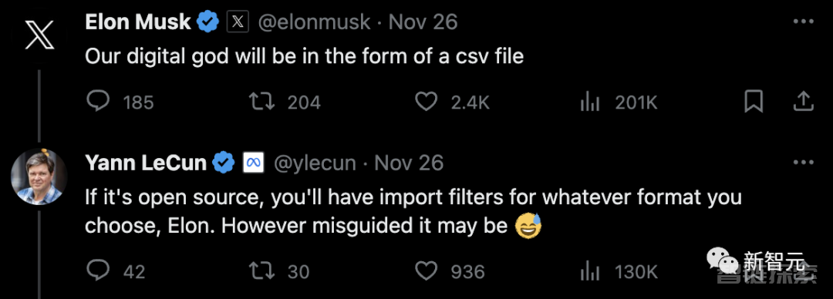The height and width of the screenshot is (299, 833).
Task: Open more options on Elon Musk's tweet
Action: (803, 22)
